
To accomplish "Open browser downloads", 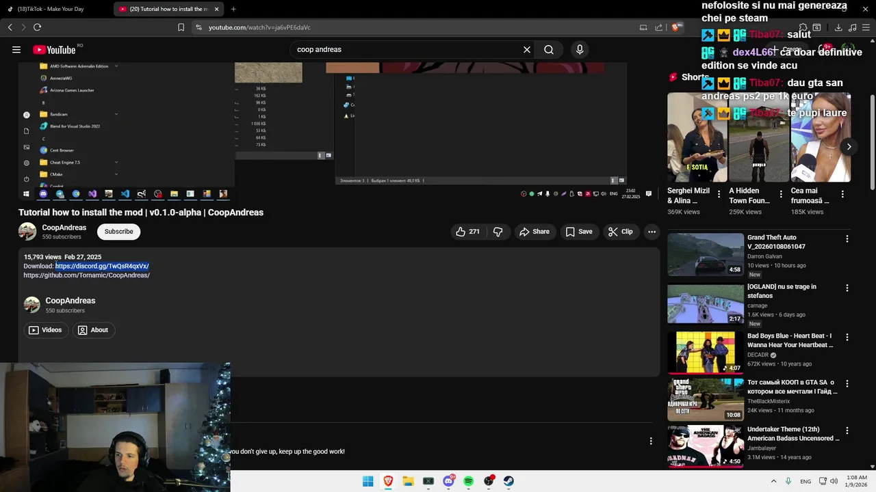I will [x=838, y=27].
